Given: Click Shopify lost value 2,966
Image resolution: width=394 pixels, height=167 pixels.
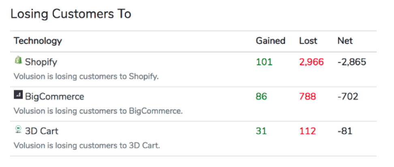Looking at the screenshot, I should 311,62.
